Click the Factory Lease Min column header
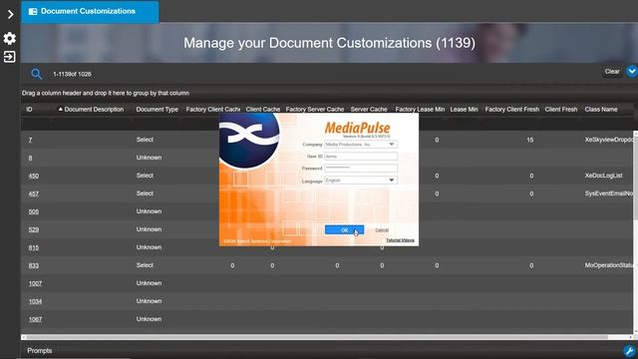This screenshot has width=638, height=359. click(x=420, y=110)
